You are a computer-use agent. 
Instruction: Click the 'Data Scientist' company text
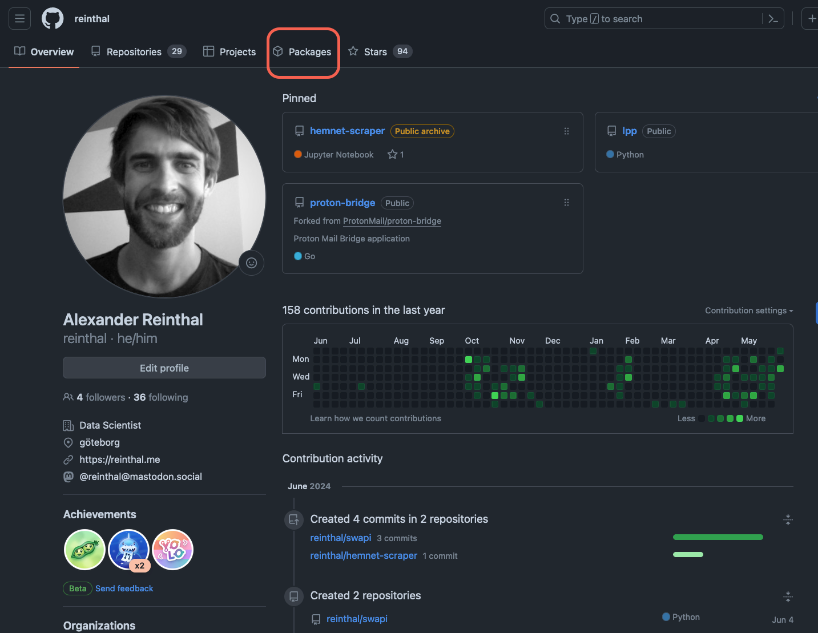[110, 425]
